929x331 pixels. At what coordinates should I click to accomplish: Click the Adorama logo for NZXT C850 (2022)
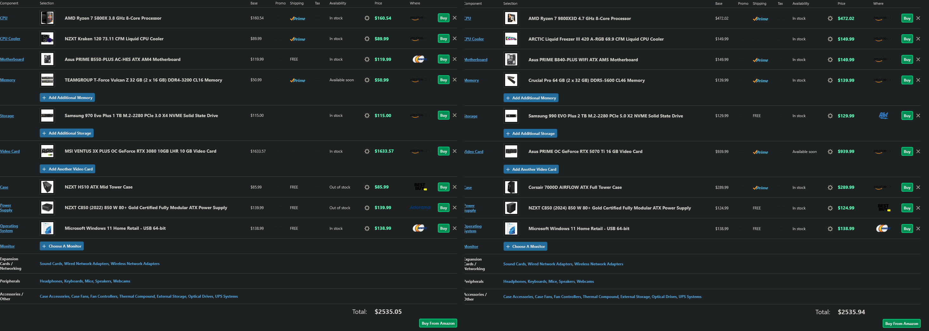coord(420,208)
